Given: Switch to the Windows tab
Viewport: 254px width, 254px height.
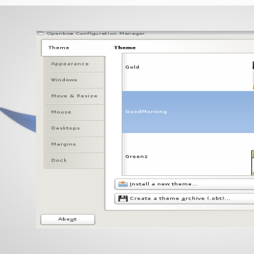Looking at the screenshot, I should [x=74, y=80].
